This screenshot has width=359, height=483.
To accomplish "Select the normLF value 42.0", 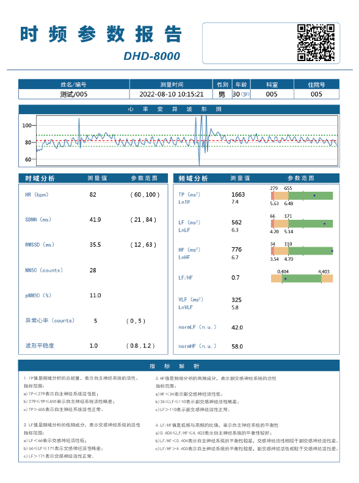I will (237, 327).
